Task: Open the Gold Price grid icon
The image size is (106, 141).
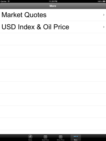Action: [45, 137]
